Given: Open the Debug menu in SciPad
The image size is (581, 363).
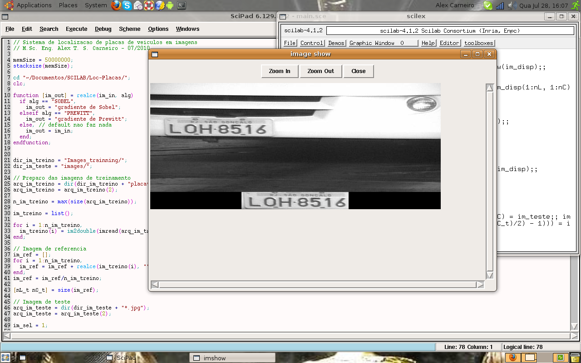Looking at the screenshot, I should pyautogui.click(x=103, y=29).
